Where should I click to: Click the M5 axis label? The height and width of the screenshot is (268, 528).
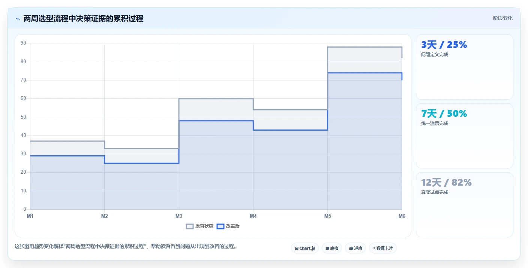tap(327, 216)
